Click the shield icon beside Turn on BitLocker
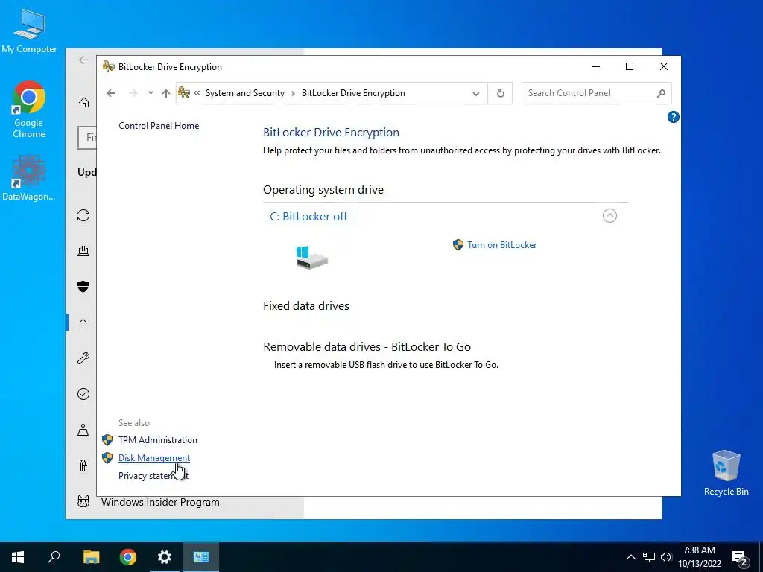The image size is (763, 572). click(458, 244)
